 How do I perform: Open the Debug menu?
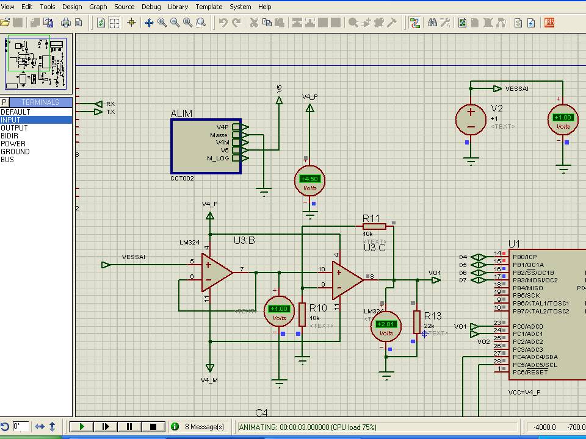click(x=151, y=7)
